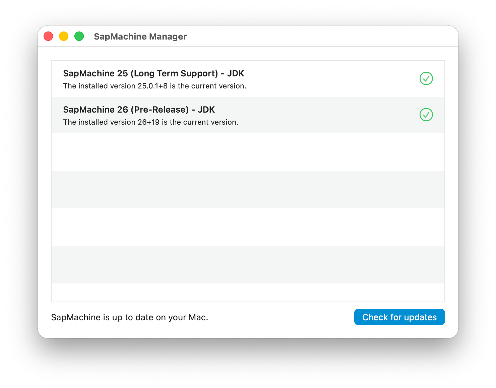
Task: Select the SapMachine 26 (Pre-Release) title
Action: pos(139,110)
